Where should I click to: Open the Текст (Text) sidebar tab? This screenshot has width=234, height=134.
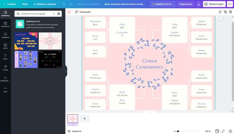pos(5,57)
